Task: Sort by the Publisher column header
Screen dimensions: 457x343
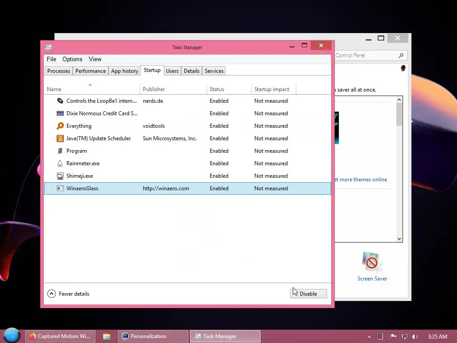Action: [x=174, y=89]
